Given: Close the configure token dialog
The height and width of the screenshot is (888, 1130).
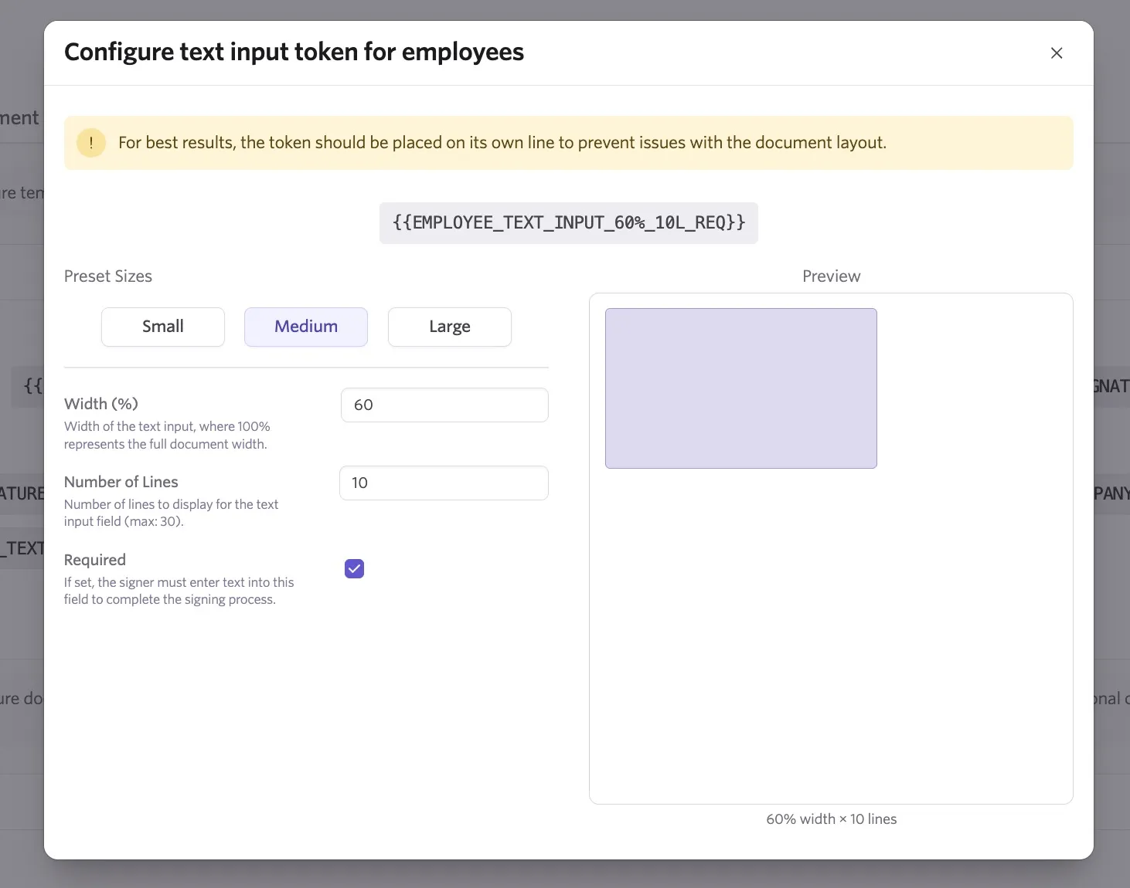Looking at the screenshot, I should [1057, 53].
